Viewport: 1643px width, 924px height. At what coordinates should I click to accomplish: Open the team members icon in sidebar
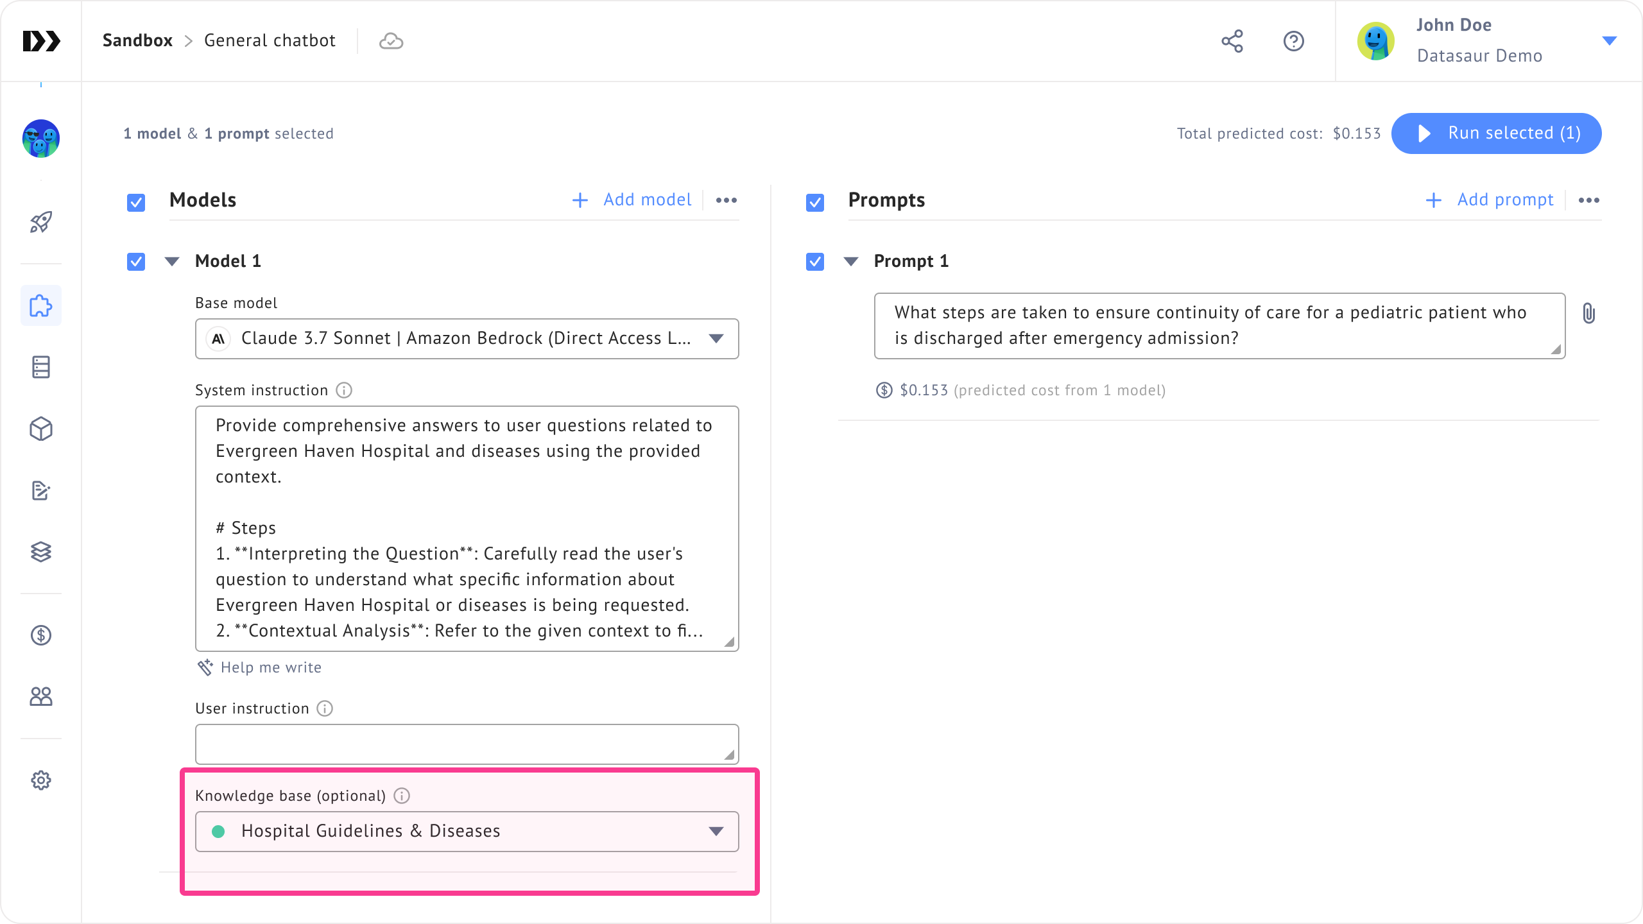tap(41, 697)
